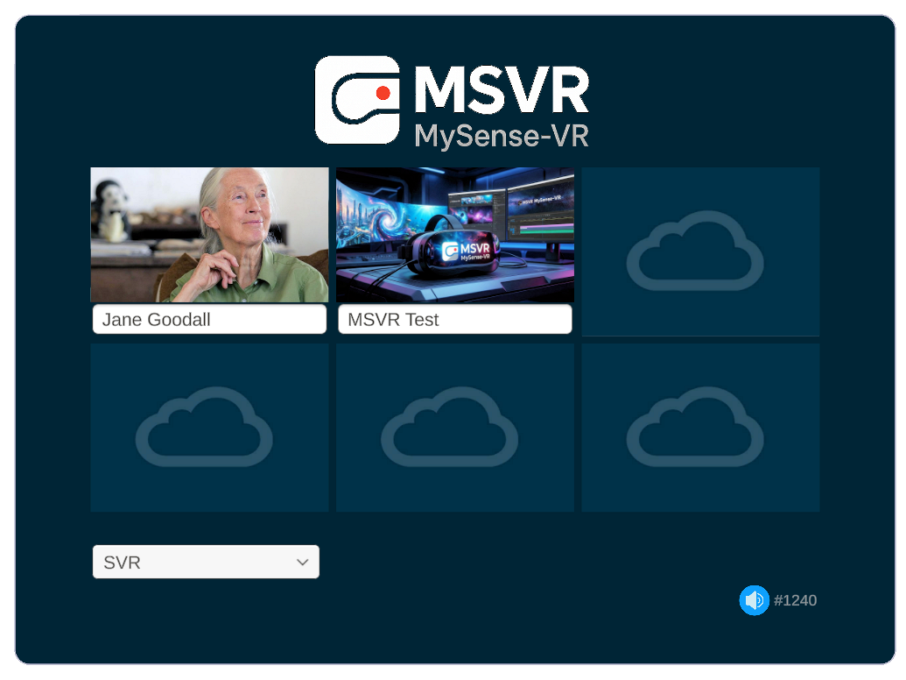Viewport: 906px width, 680px height.
Task: Click the cloud icon in the bottom-left slot
Action: [204, 427]
